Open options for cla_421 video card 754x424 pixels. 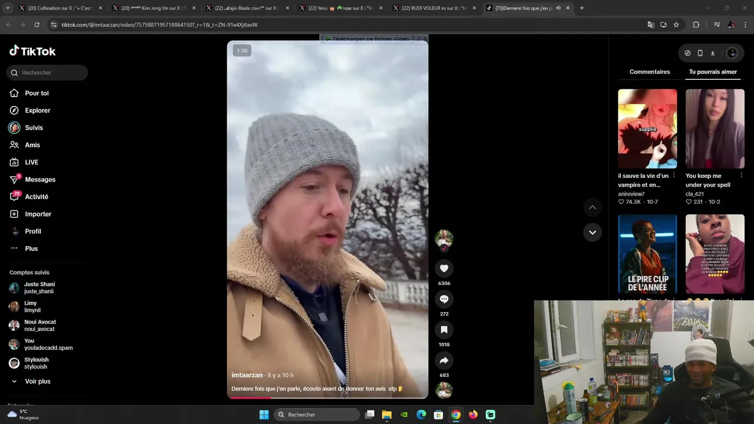pyautogui.click(x=742, y=175)
